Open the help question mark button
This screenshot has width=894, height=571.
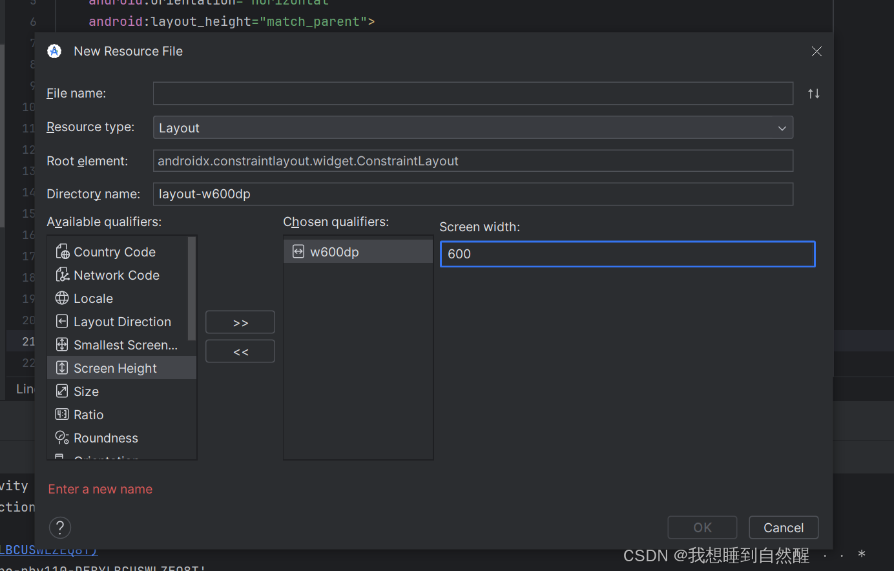(60, 528)
